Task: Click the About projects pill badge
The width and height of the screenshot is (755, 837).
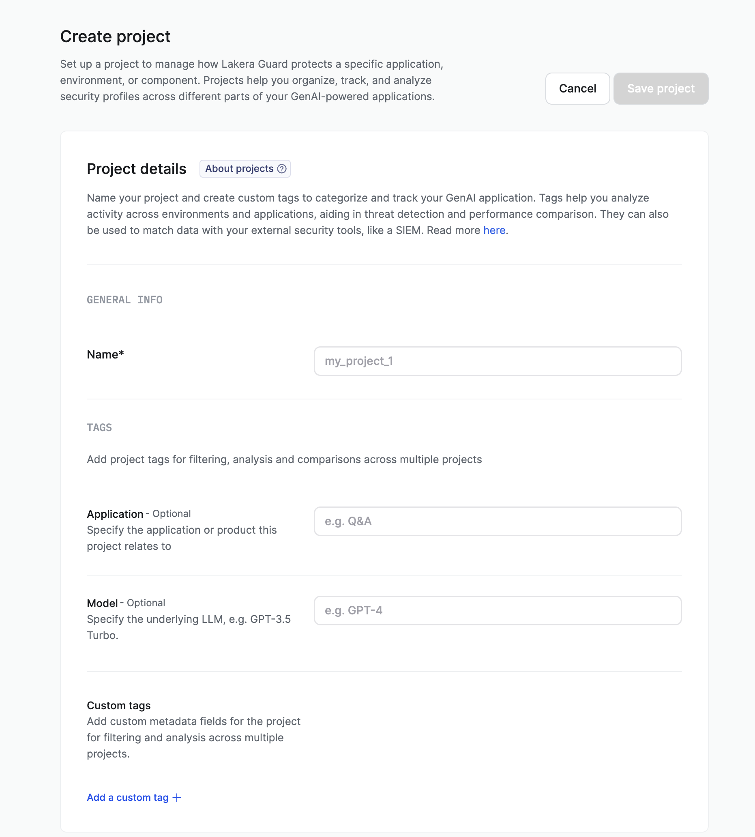Action: click(x=245, y=168)
